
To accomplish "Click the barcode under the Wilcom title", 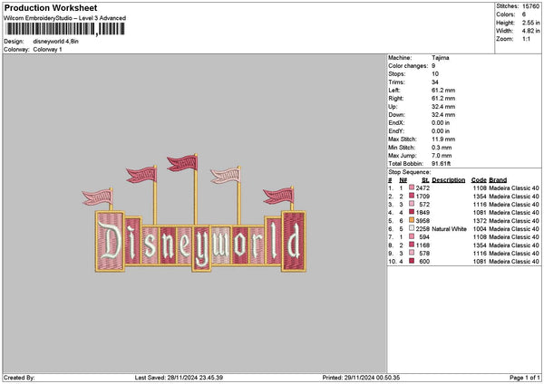I will 65,29.
